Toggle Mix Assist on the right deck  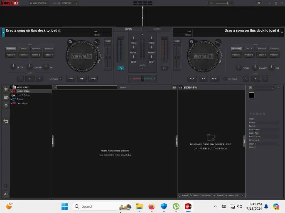pyautogui.click(x=225, y=78)
